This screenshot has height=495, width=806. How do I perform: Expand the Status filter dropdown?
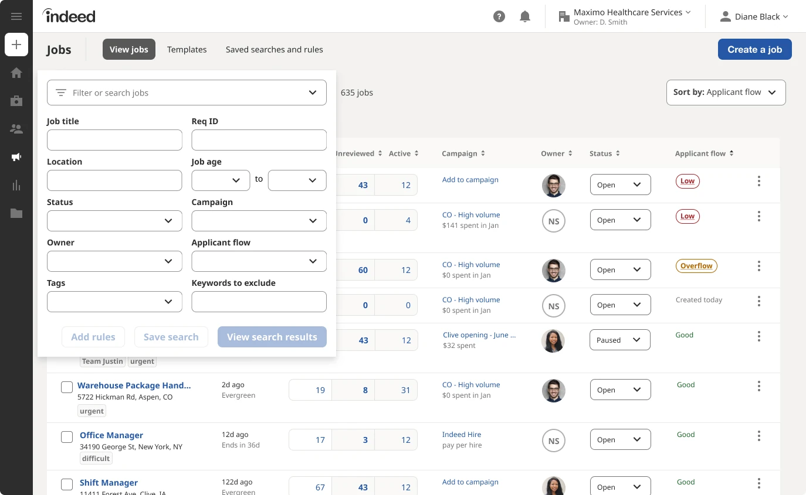pyautogui.click(x=114, y=221)
